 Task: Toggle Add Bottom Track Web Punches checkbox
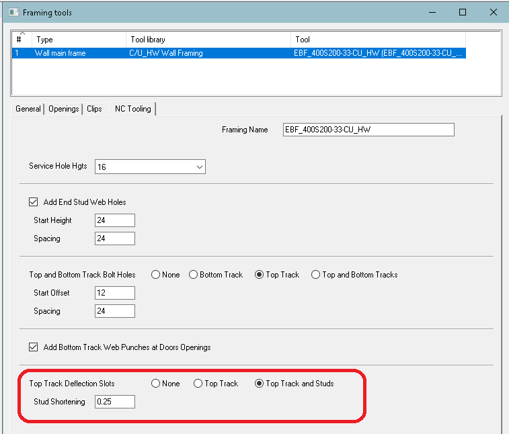click(34, 347)
